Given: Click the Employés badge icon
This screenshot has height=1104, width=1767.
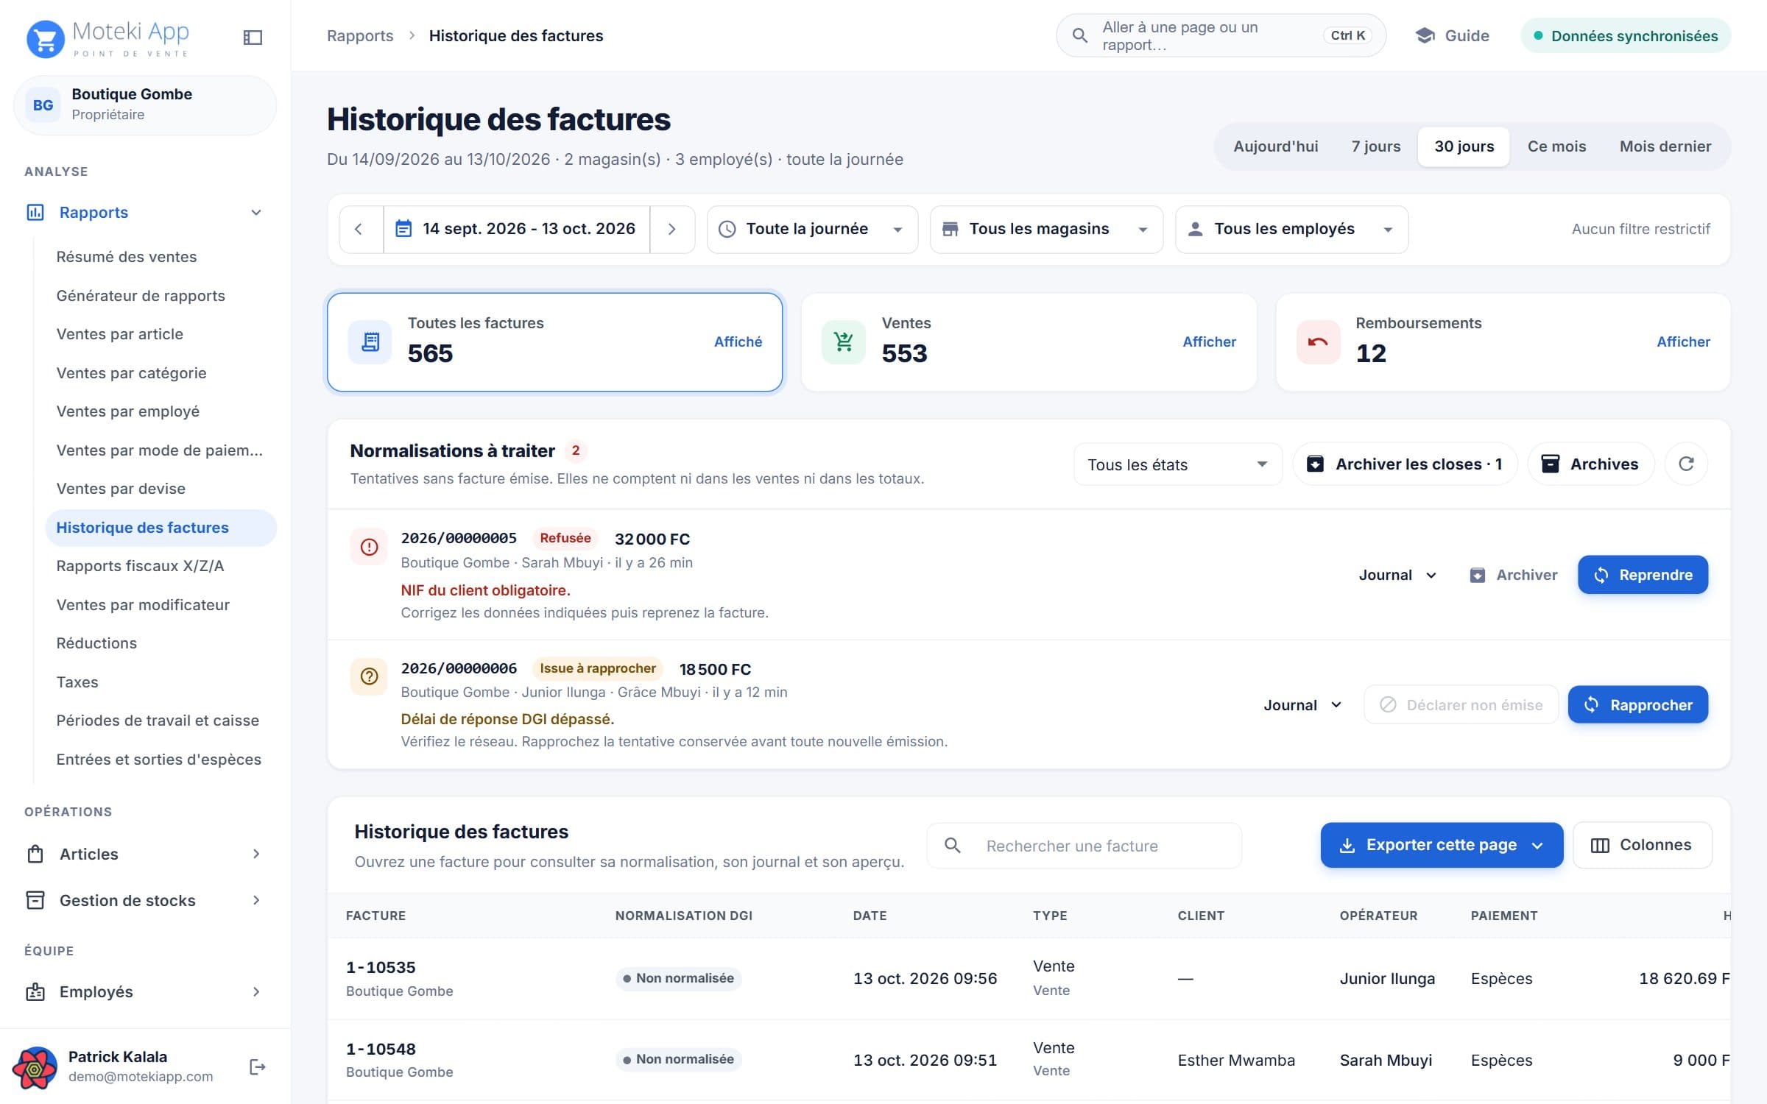Looking at the screenshot, I should point(35,992).
